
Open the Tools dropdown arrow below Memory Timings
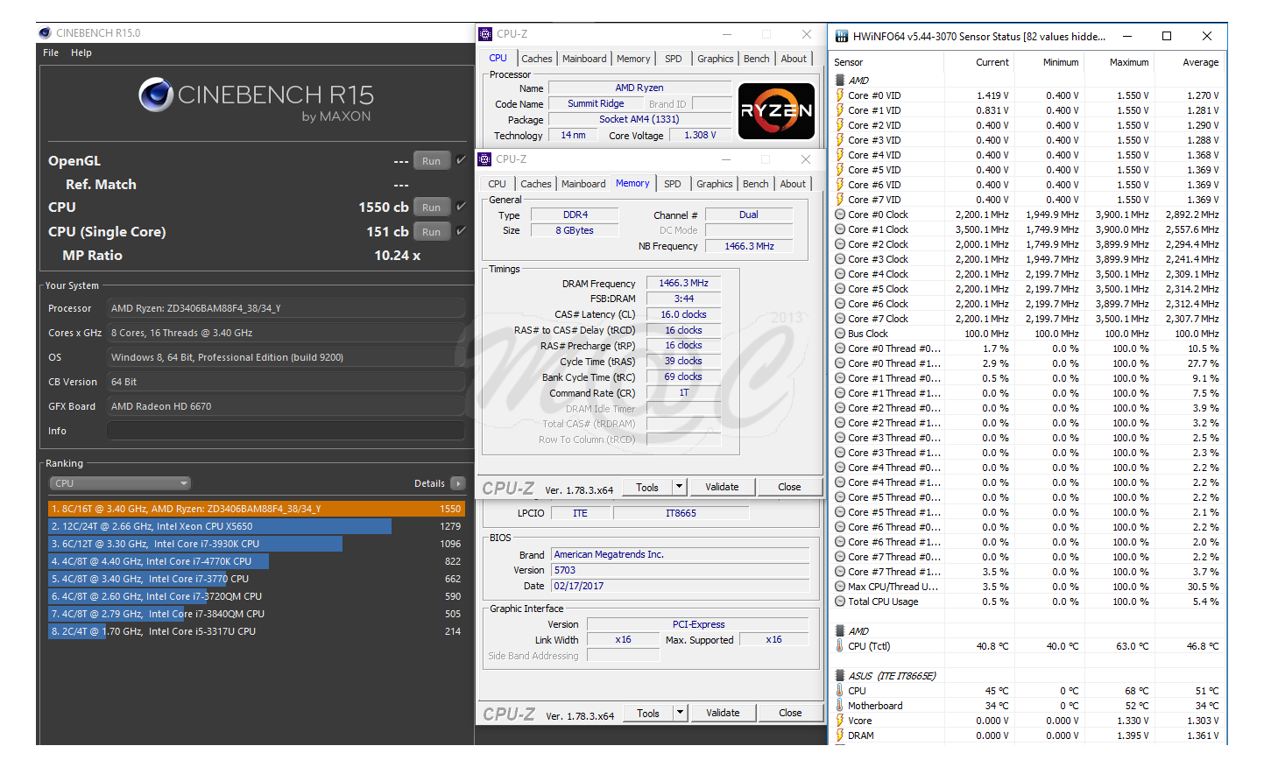pyautogui.click(x=679, y=487)
